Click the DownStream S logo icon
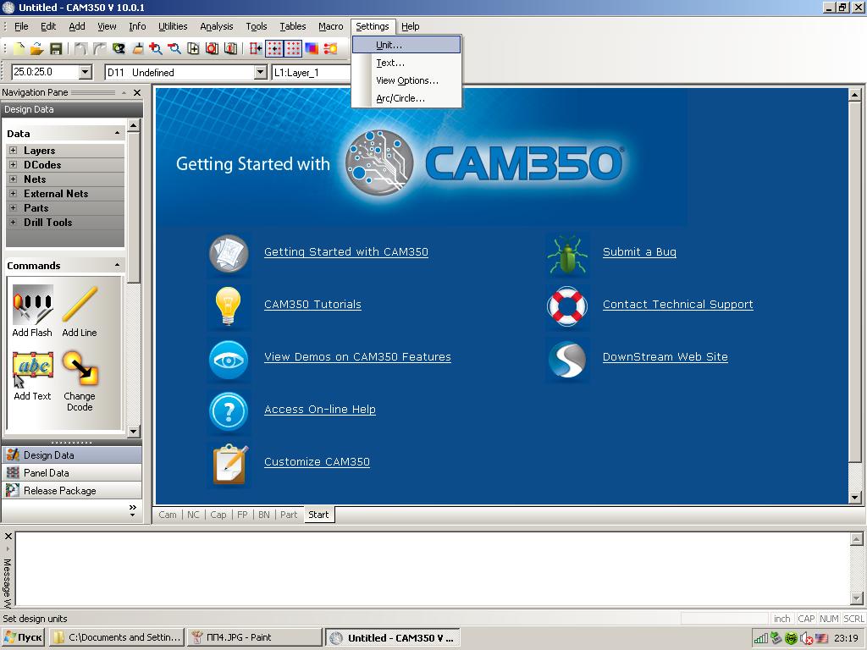The width and height of the screenshot is (867, 650). coord(566,359)
